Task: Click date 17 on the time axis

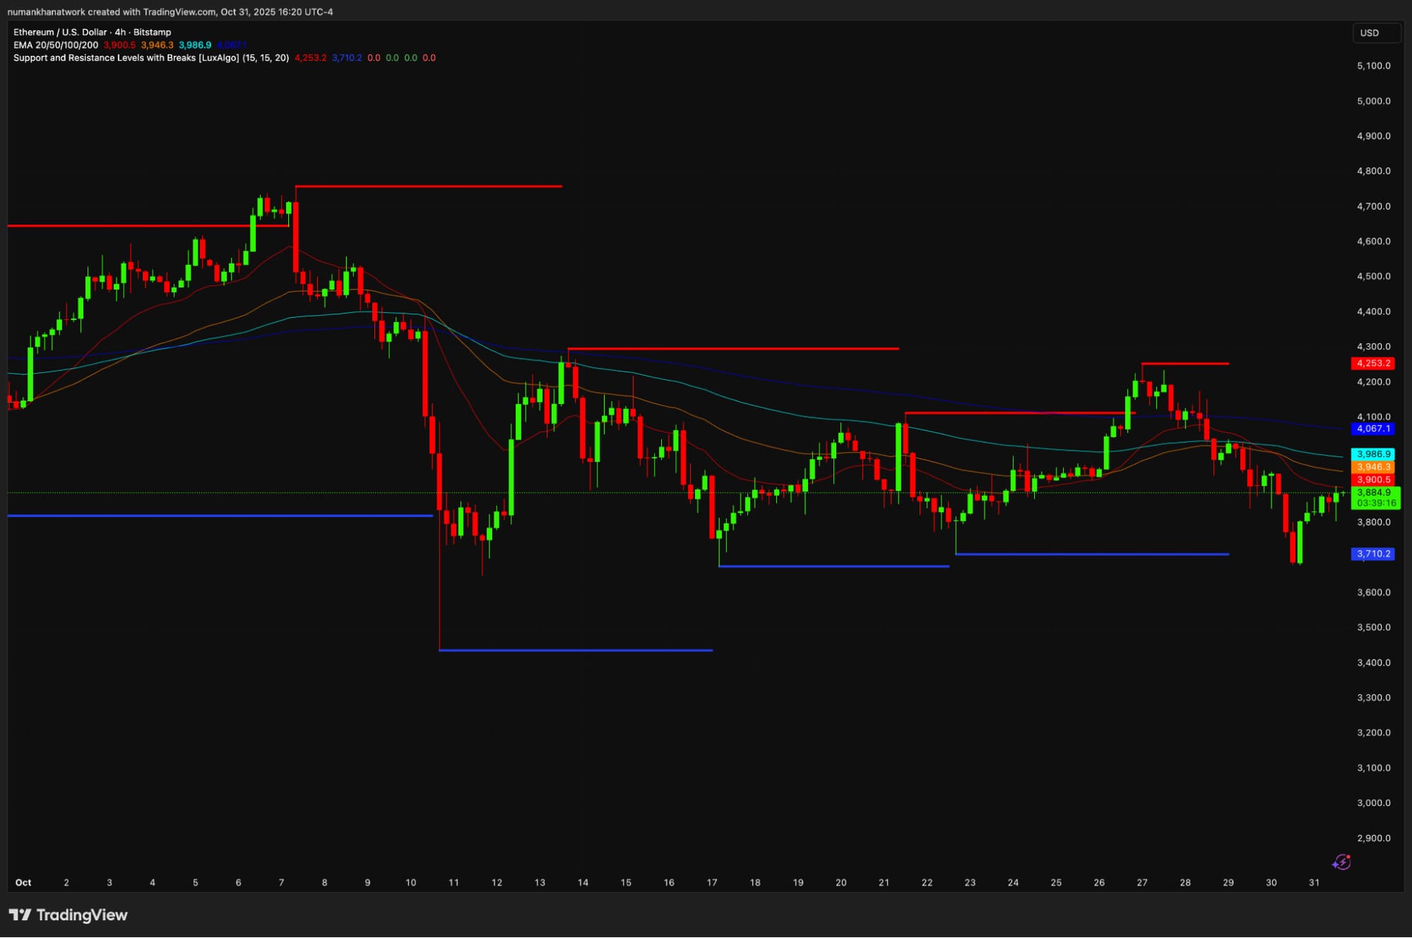Action: [712, 882]
